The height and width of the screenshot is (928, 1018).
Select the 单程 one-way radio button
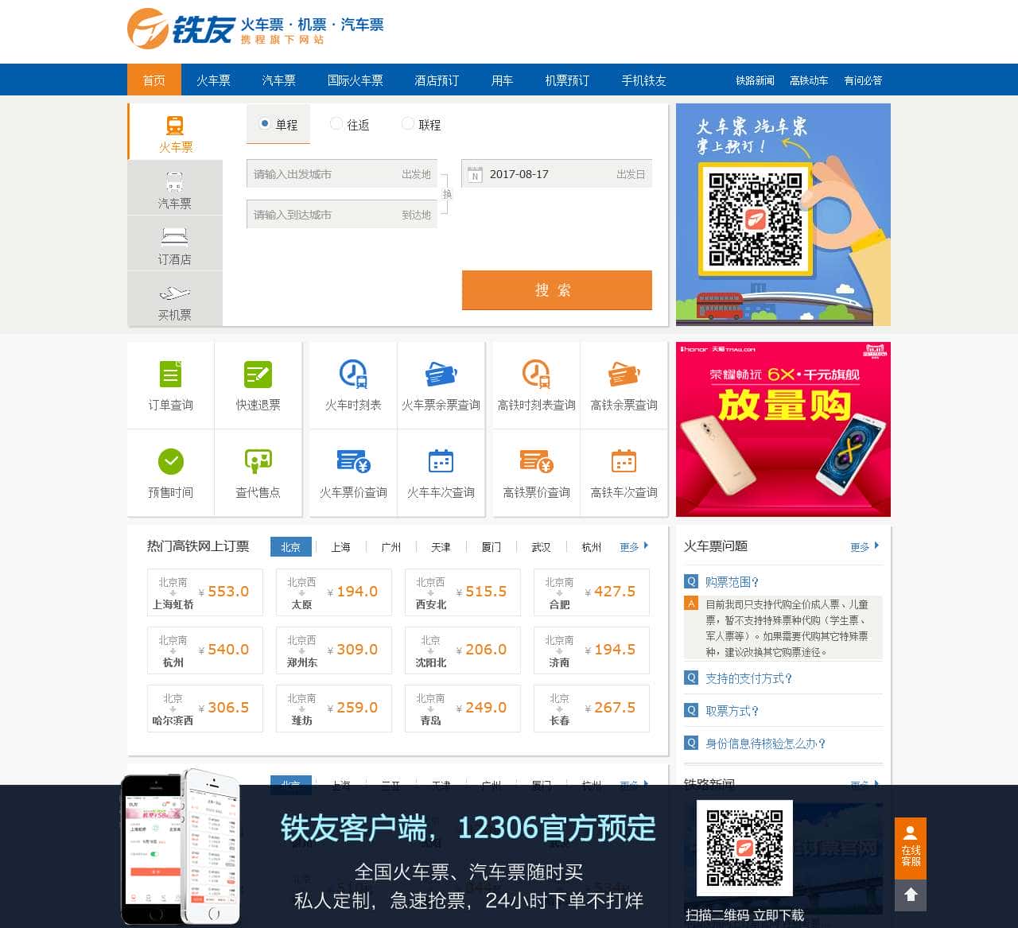pyautogui.click(x=265, y=124)
